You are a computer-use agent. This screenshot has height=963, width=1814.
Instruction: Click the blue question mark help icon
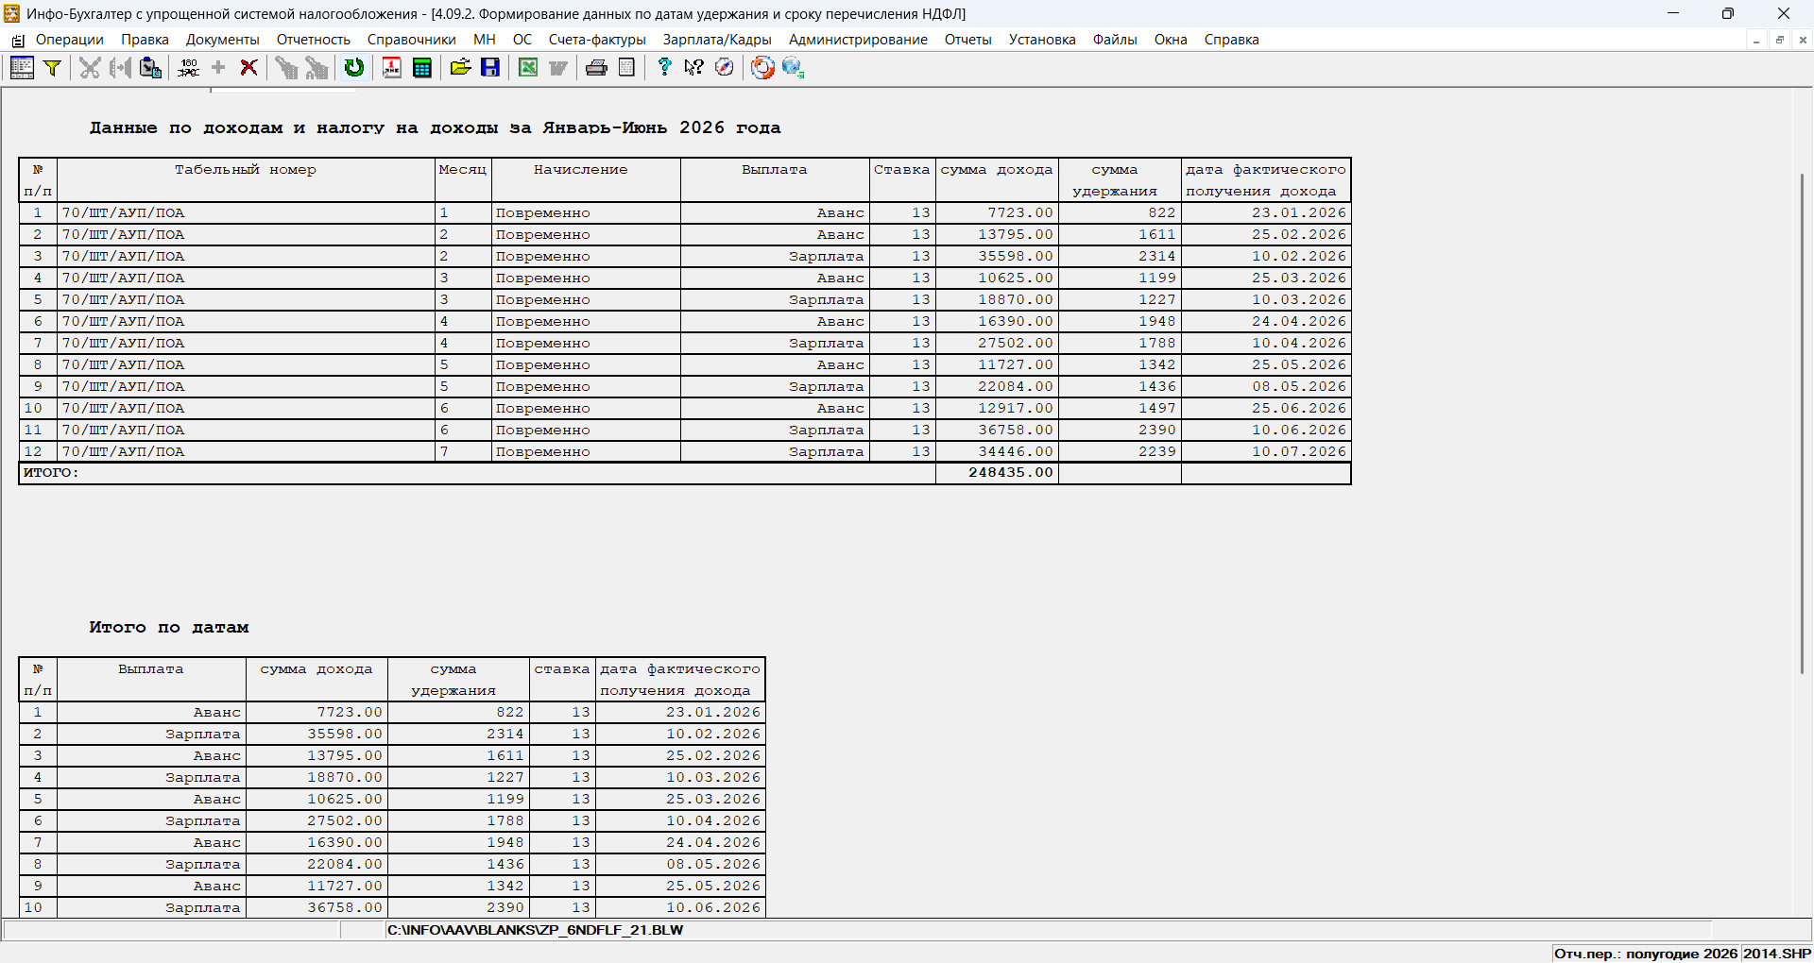pyautogui.click(x=664, y=68)
